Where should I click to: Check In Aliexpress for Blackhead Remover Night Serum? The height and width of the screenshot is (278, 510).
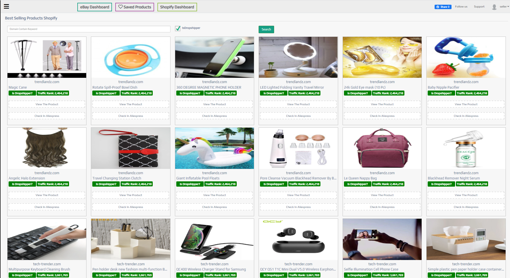tap(466, 207)
